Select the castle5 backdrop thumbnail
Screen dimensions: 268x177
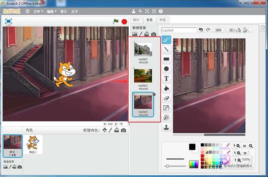[x=143, y=49]
